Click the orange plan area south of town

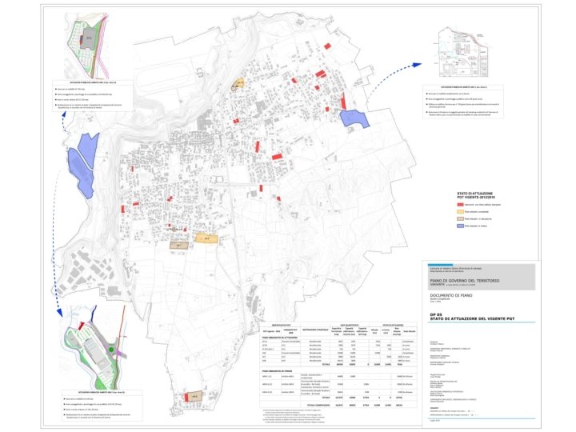[x=206, y=238]
